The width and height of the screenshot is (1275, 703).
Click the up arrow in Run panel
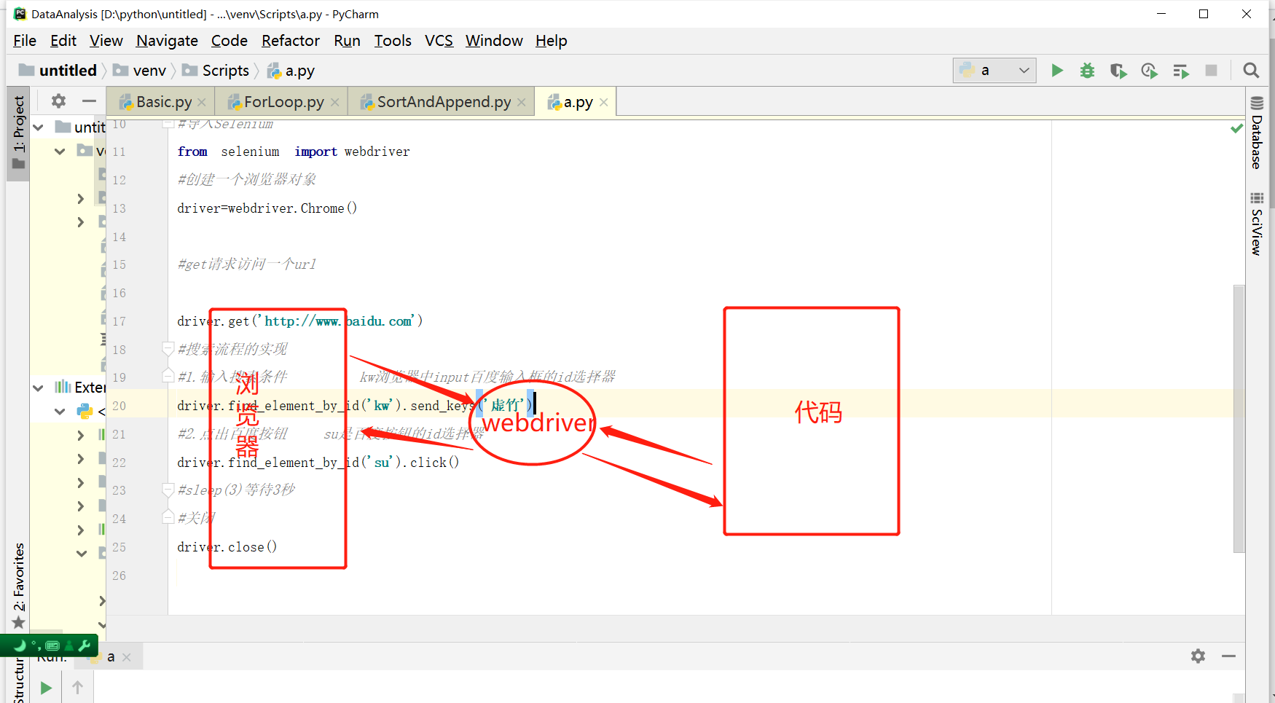point(77,688)
